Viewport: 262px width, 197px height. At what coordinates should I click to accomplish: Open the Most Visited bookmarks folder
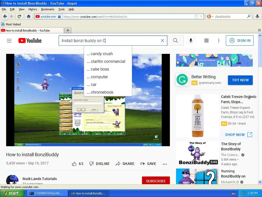point(11,24)
